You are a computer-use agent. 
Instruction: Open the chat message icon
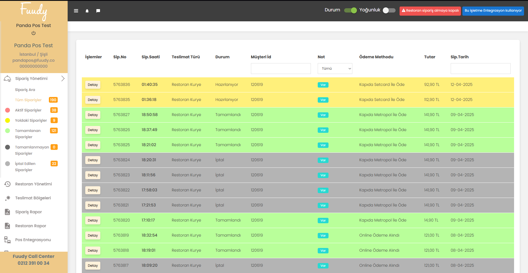[x=98, y=11]
